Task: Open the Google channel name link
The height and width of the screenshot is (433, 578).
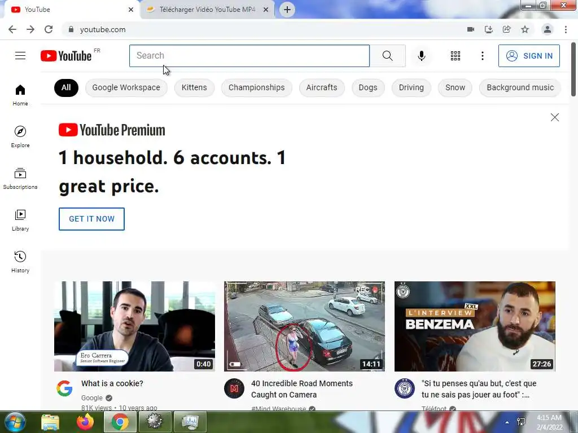Action: [x=92, y=397]
